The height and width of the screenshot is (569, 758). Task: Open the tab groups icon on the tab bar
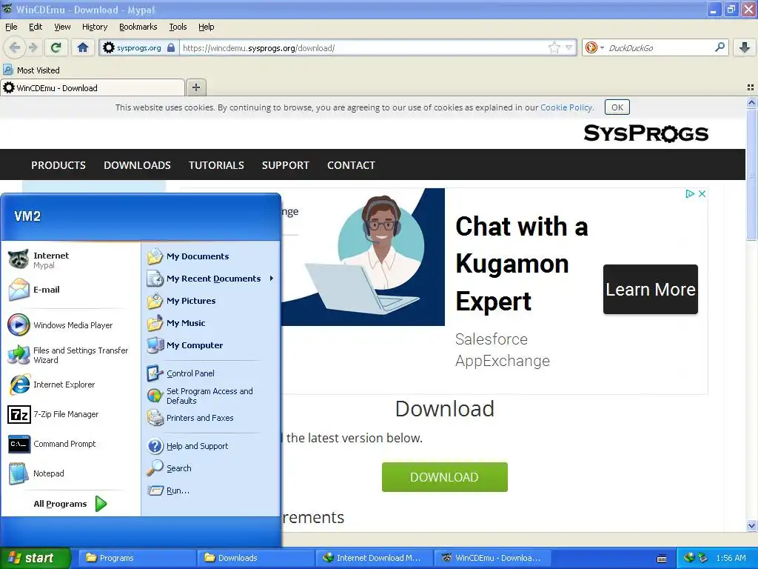(x=751, y=87)
